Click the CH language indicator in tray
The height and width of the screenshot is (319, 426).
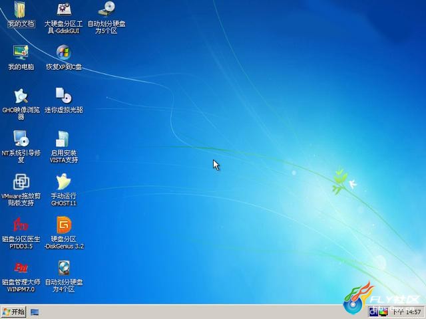coord(373,312)
